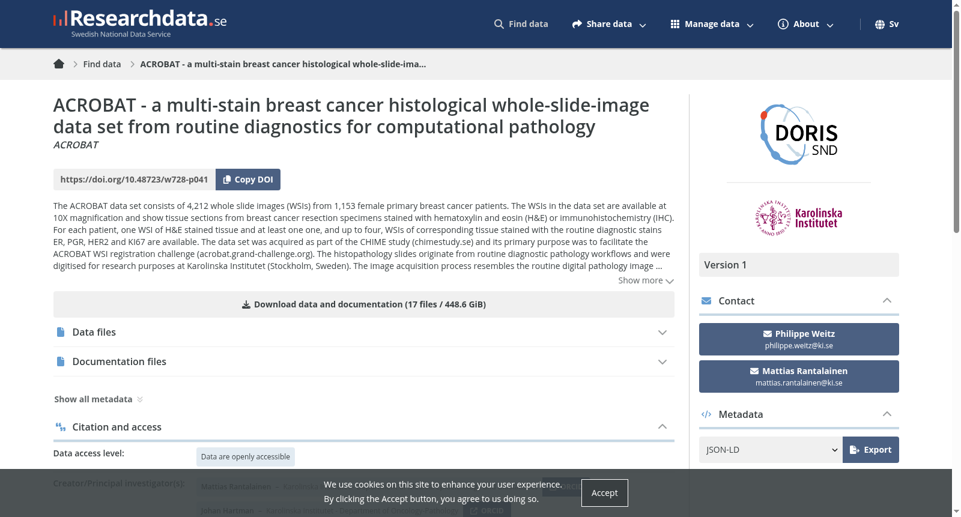Click the DORIS SND logo
This screenshot has width=961, height=517.
pos(799,135)
